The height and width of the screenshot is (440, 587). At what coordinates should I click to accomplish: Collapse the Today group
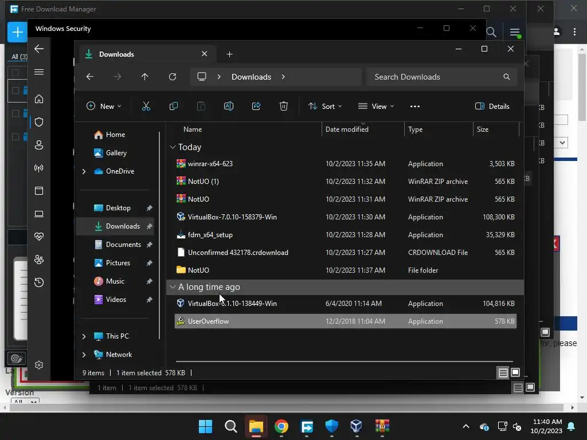(x=173, y=147)
